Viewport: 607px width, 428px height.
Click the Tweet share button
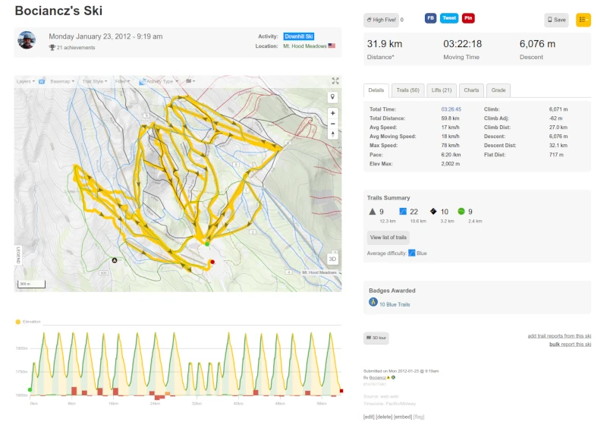(449, 18)
